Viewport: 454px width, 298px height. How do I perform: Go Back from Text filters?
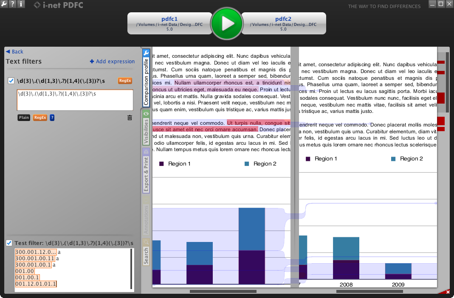pyautogui.click(x=14, y=51)
